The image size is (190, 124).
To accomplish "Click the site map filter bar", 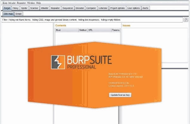I will click(x=92, y=20).
